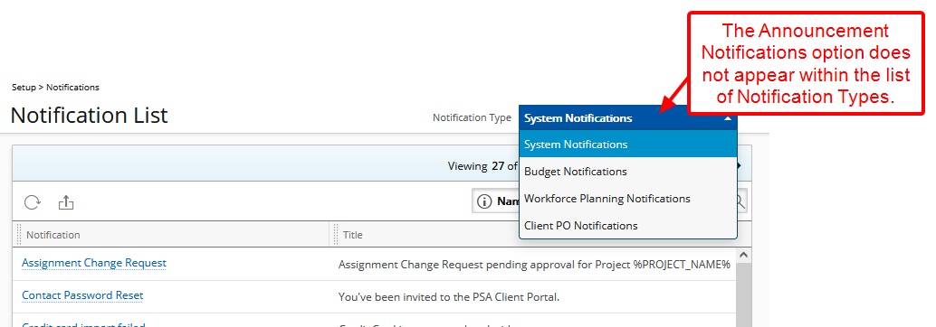The height and width of the screenshot is (327, 936).
Task: Grab the Notification column drag handle
Action: tap(19, 235)
